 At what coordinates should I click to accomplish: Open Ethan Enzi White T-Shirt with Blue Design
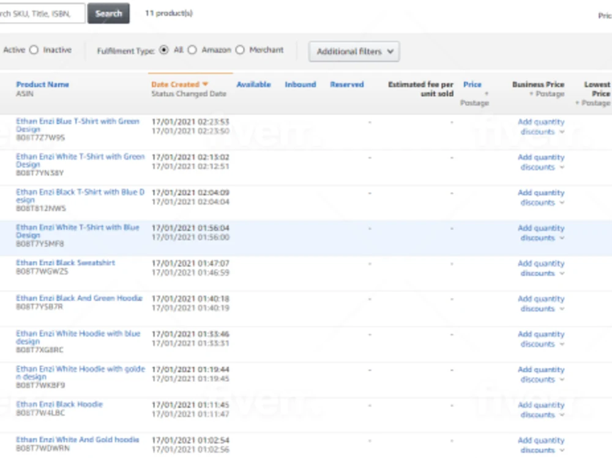click(77, 231)
